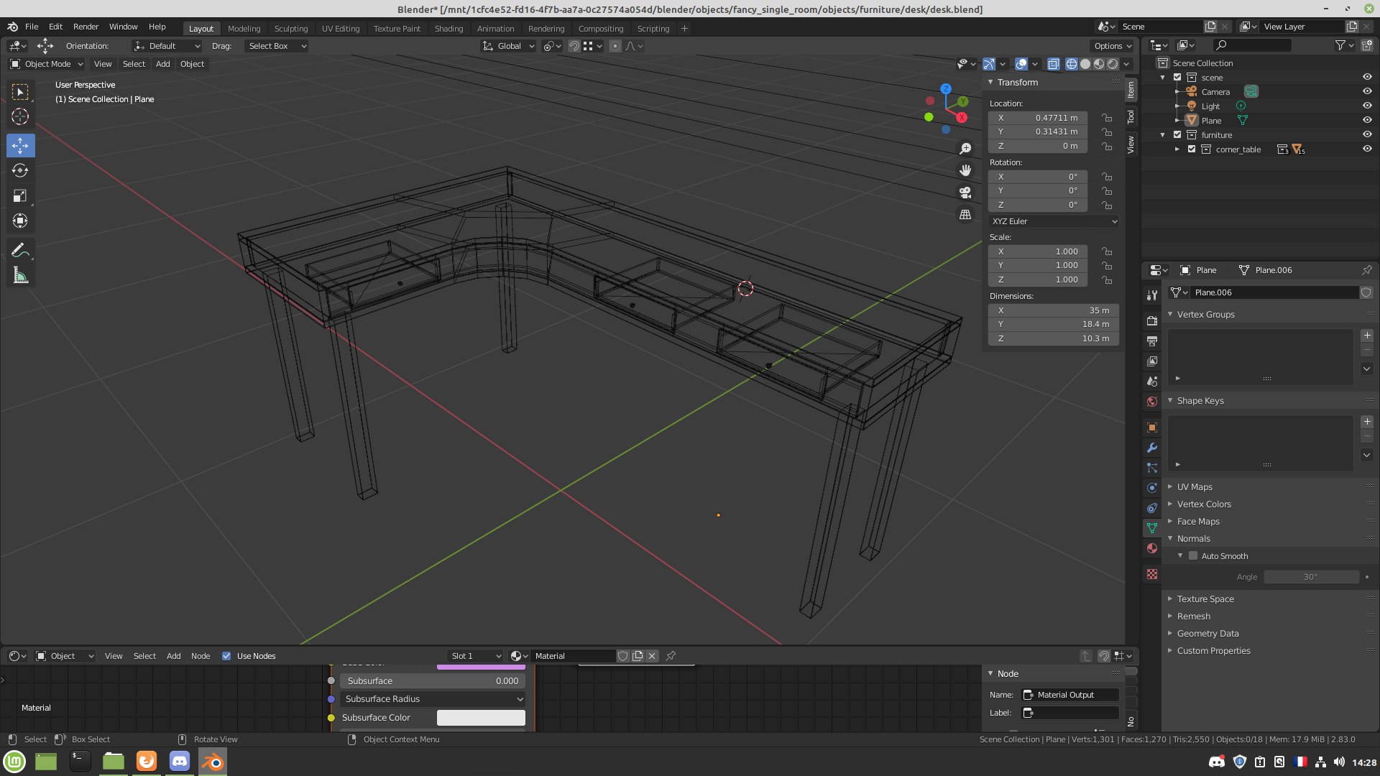
Task: Select the Scale tool icon
Action: coord(20,195)
